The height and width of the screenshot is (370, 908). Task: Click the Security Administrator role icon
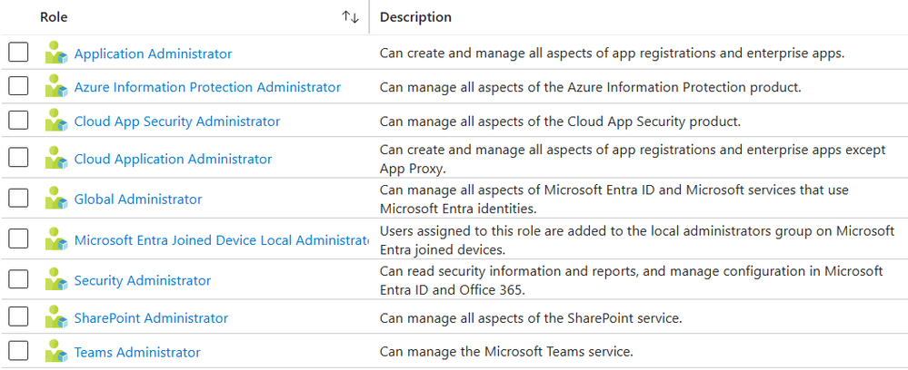pyautogui.click(x=56, y=280)
